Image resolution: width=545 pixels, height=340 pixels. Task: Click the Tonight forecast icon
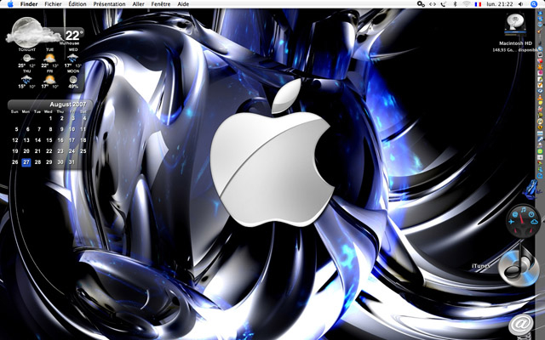(27, 58)
